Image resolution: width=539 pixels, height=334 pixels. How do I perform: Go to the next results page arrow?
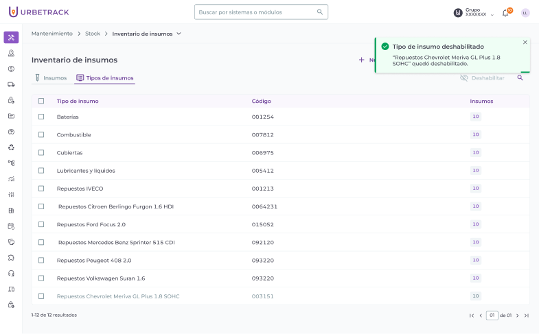[x=517, y=315]
